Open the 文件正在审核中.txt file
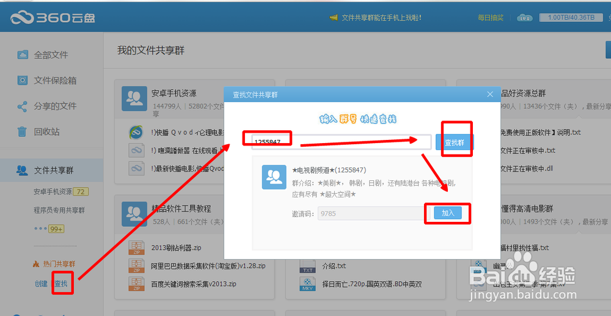This screenshot has height=316, width=611. (528, 150)
